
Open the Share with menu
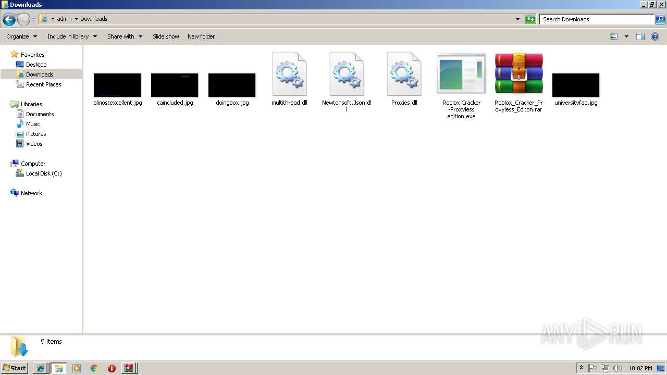125,36
